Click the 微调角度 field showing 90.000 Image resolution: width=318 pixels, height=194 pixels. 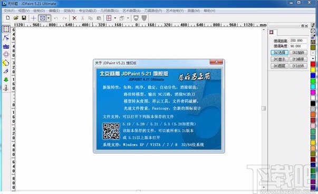pos(298,46)
